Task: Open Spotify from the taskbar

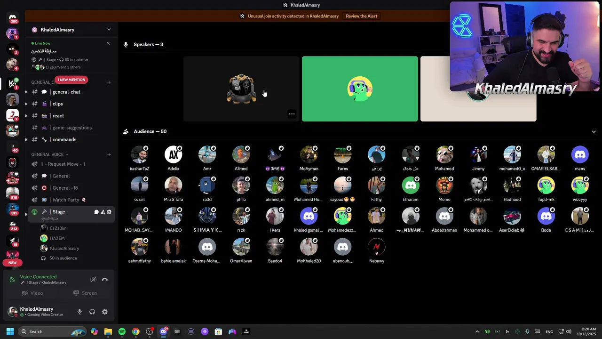Action: 122,331
